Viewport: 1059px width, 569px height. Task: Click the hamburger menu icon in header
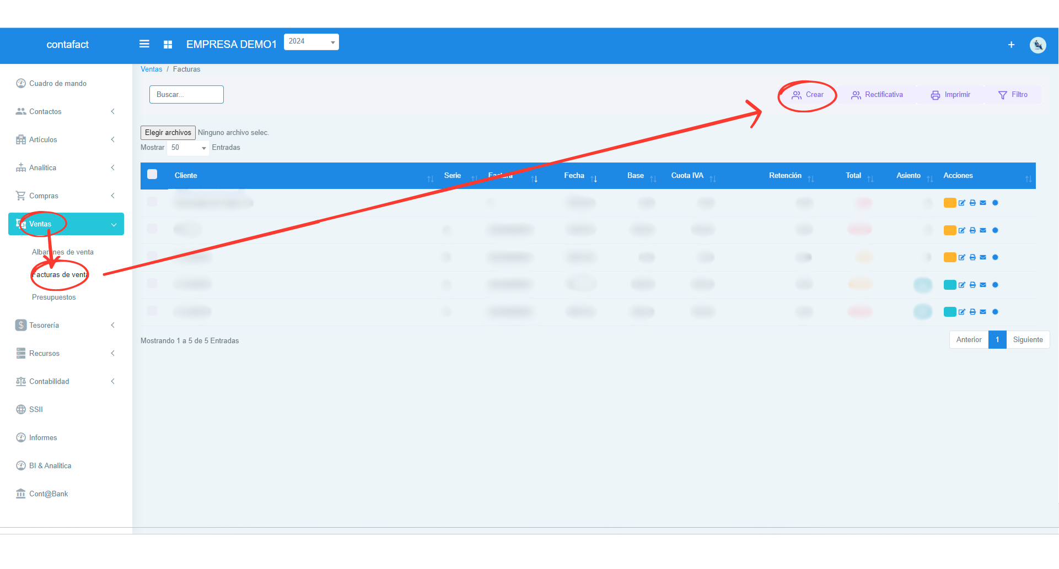[x=144, y=44]
